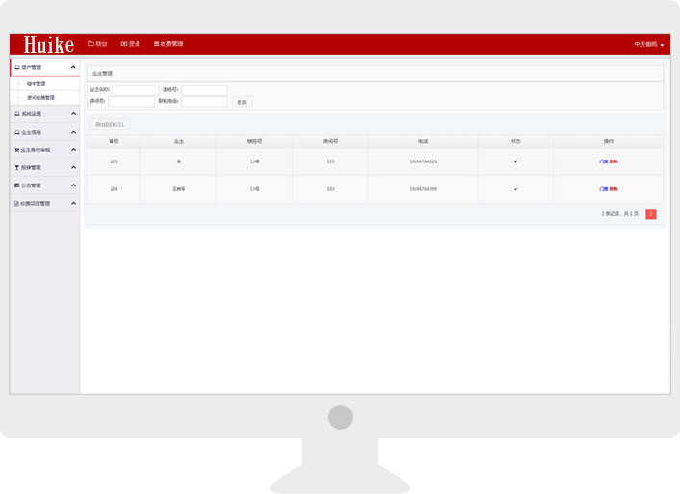680x494 pixels.
Task: Expand the 系统设置 section chevron
Action: (x=73, y=113)
